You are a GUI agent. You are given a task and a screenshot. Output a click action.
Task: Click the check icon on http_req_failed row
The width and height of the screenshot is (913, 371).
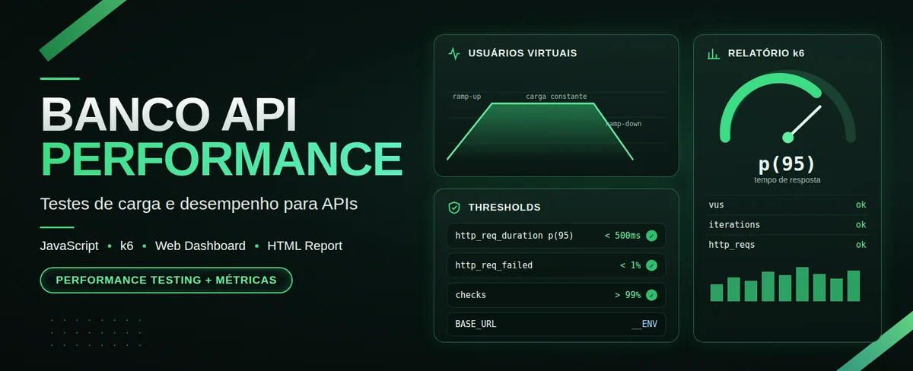651,265
